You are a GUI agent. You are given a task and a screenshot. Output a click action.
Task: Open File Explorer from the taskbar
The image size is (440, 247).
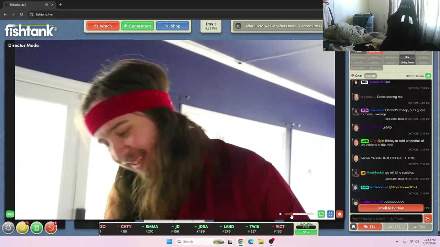[261, 242]
